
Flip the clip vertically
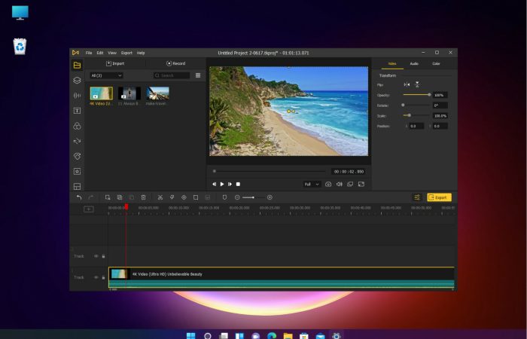pos(417,84)
